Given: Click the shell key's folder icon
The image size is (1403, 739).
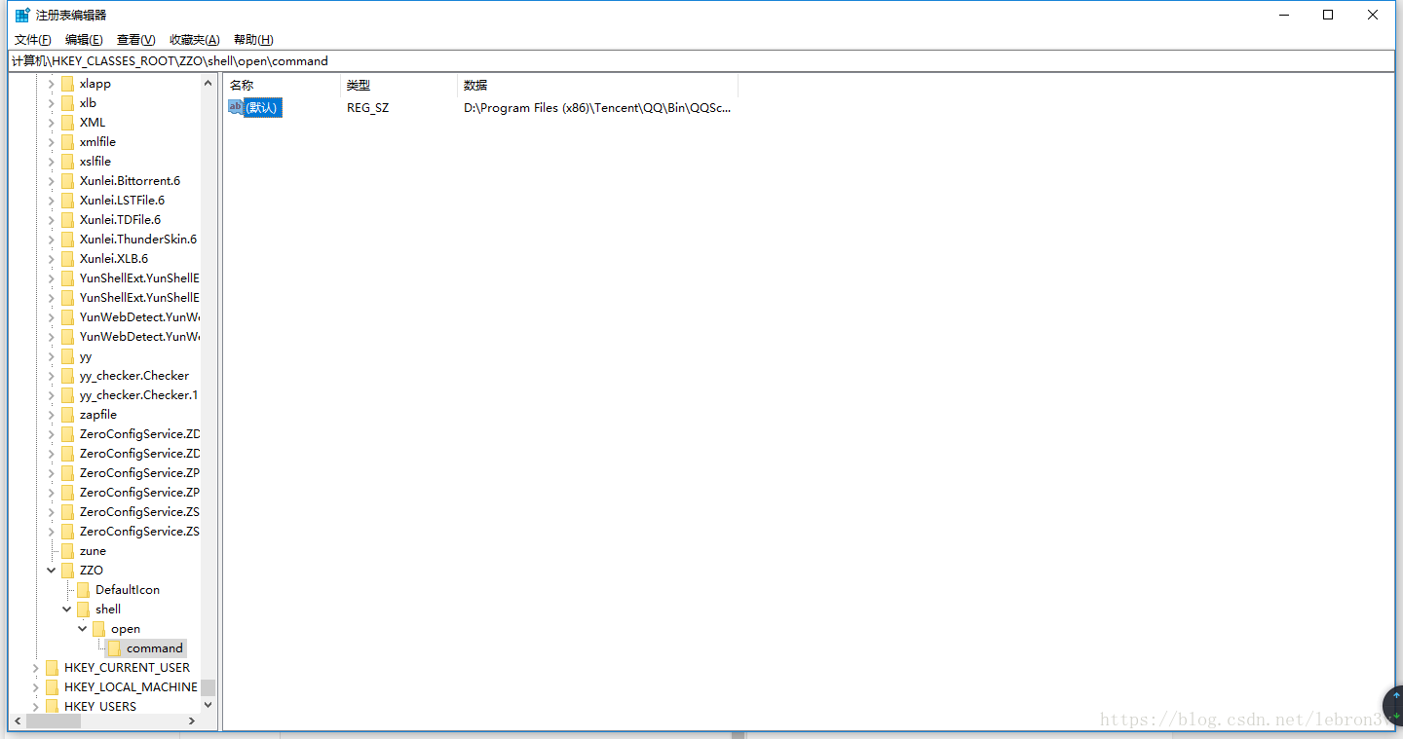Looking at the screenshot, I should (x=84, y=609).
